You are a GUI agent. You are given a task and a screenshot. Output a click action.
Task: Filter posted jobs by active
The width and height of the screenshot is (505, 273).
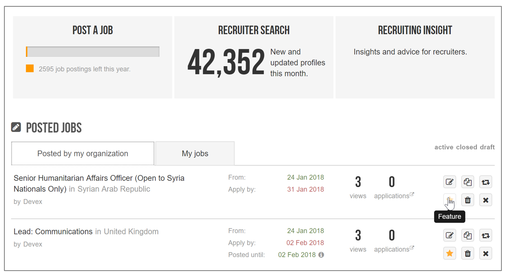click(444, 147)
